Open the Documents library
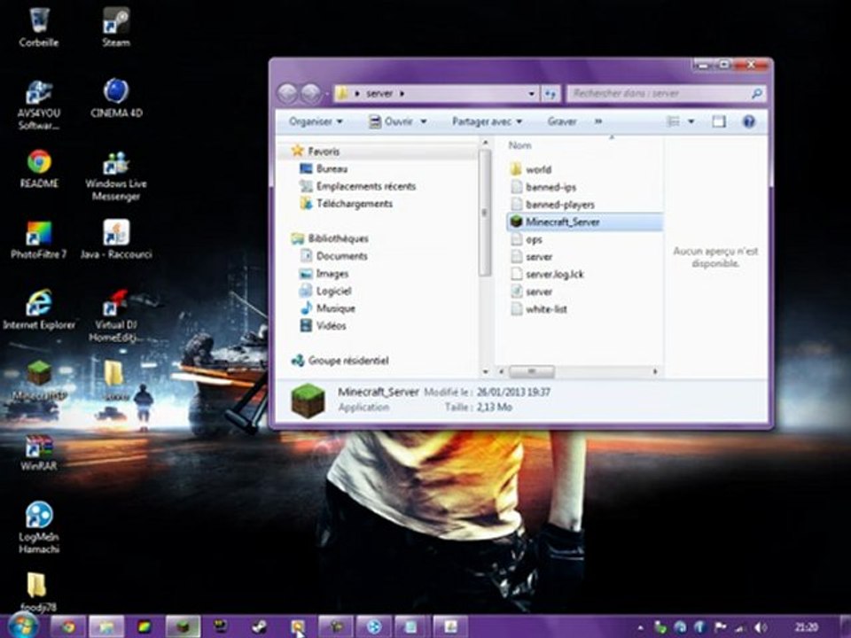The image size is (851, 638). (334, 255)
